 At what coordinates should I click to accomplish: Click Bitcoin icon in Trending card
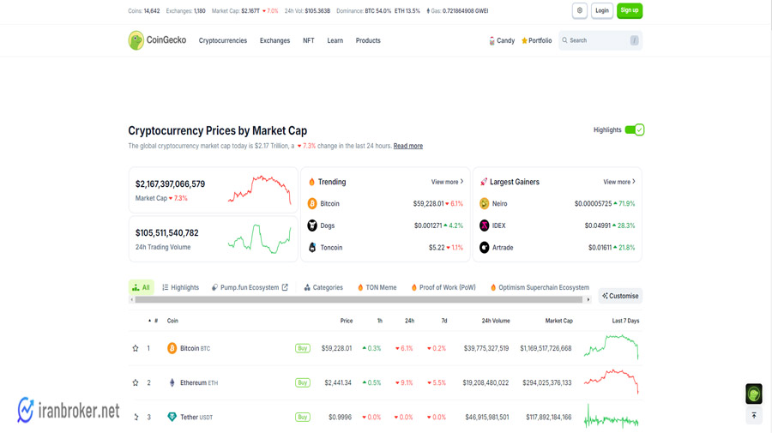(x=312, y=204)
